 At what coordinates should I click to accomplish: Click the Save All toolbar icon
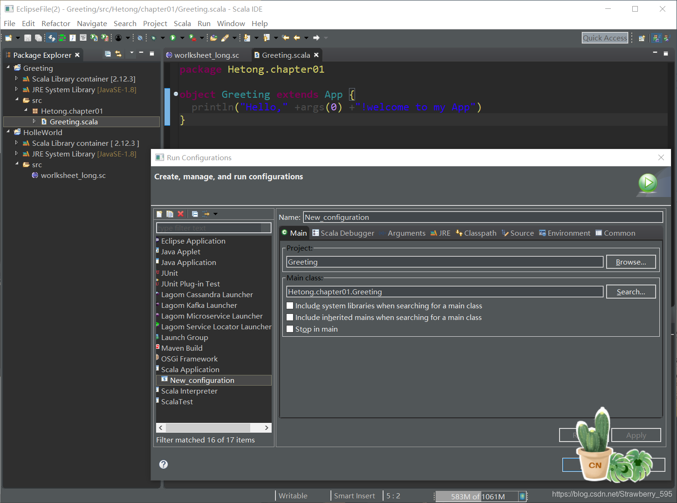pyautogui.click(x=38, y=38)
